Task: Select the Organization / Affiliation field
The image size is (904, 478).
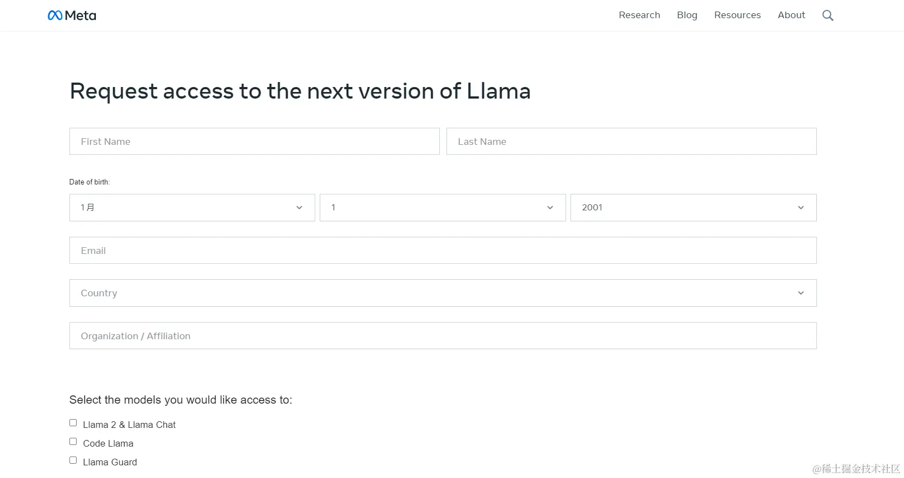Action: click(x=443, y=336)
